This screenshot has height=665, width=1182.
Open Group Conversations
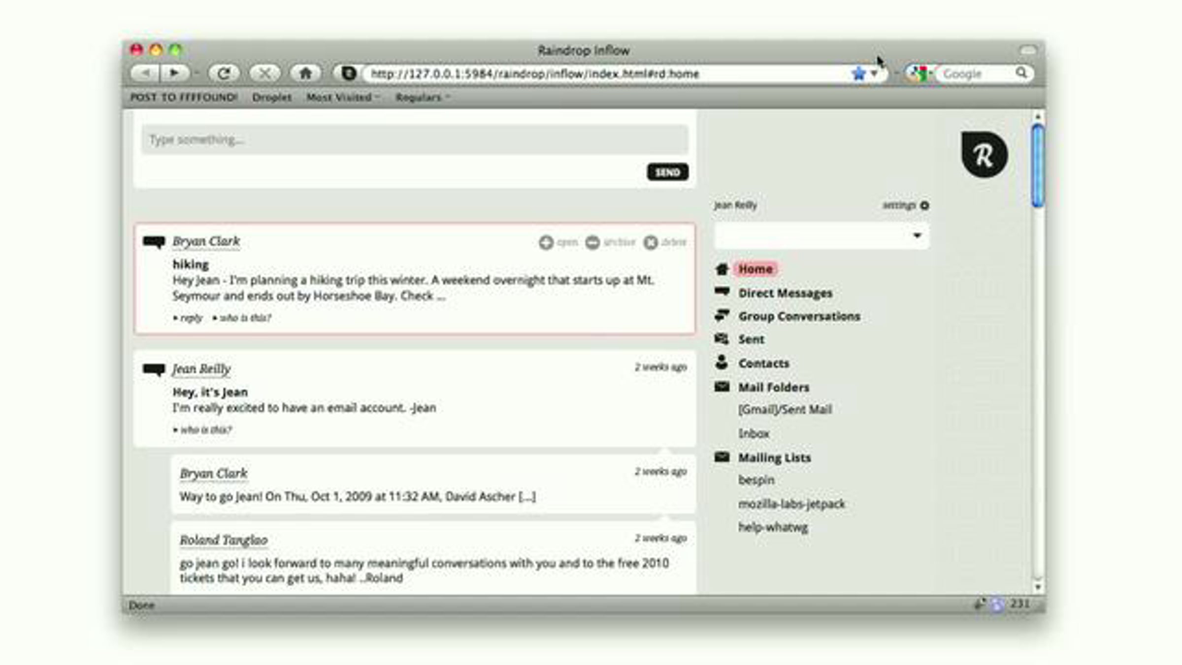coord(799,316)
